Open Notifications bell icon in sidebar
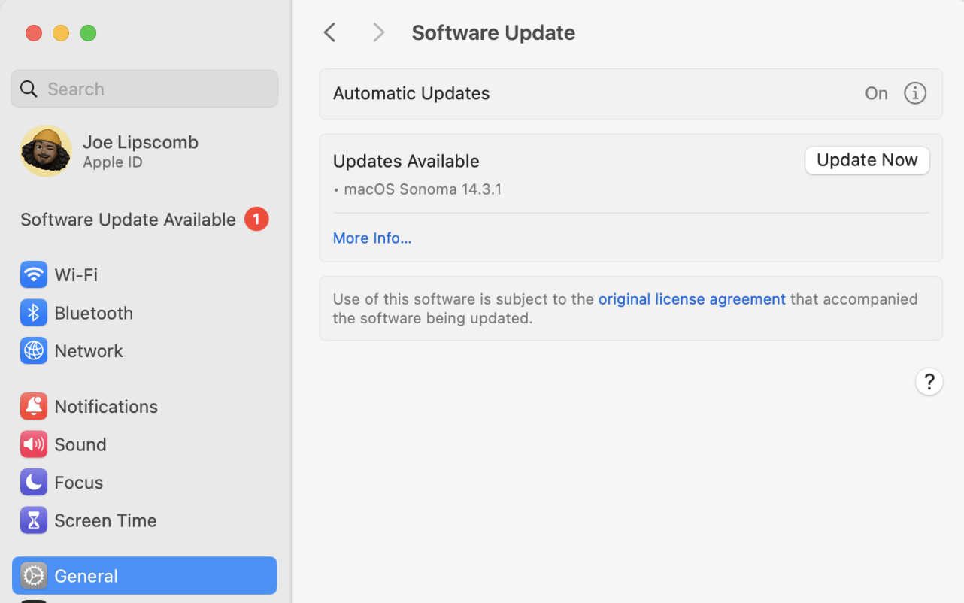 [x=34, y=406]
